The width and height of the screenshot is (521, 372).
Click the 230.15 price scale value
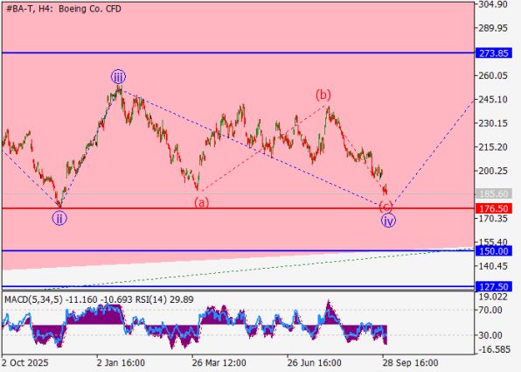click(493, 123)
